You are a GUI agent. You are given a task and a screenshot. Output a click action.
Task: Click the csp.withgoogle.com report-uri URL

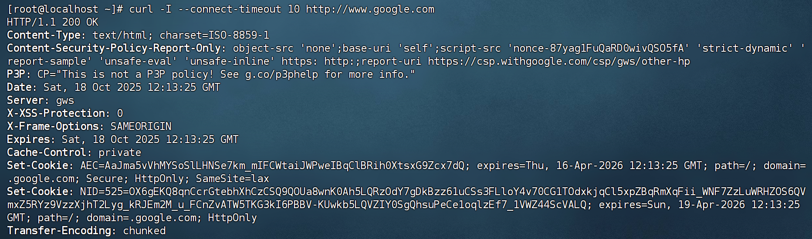tap(558, 61)
